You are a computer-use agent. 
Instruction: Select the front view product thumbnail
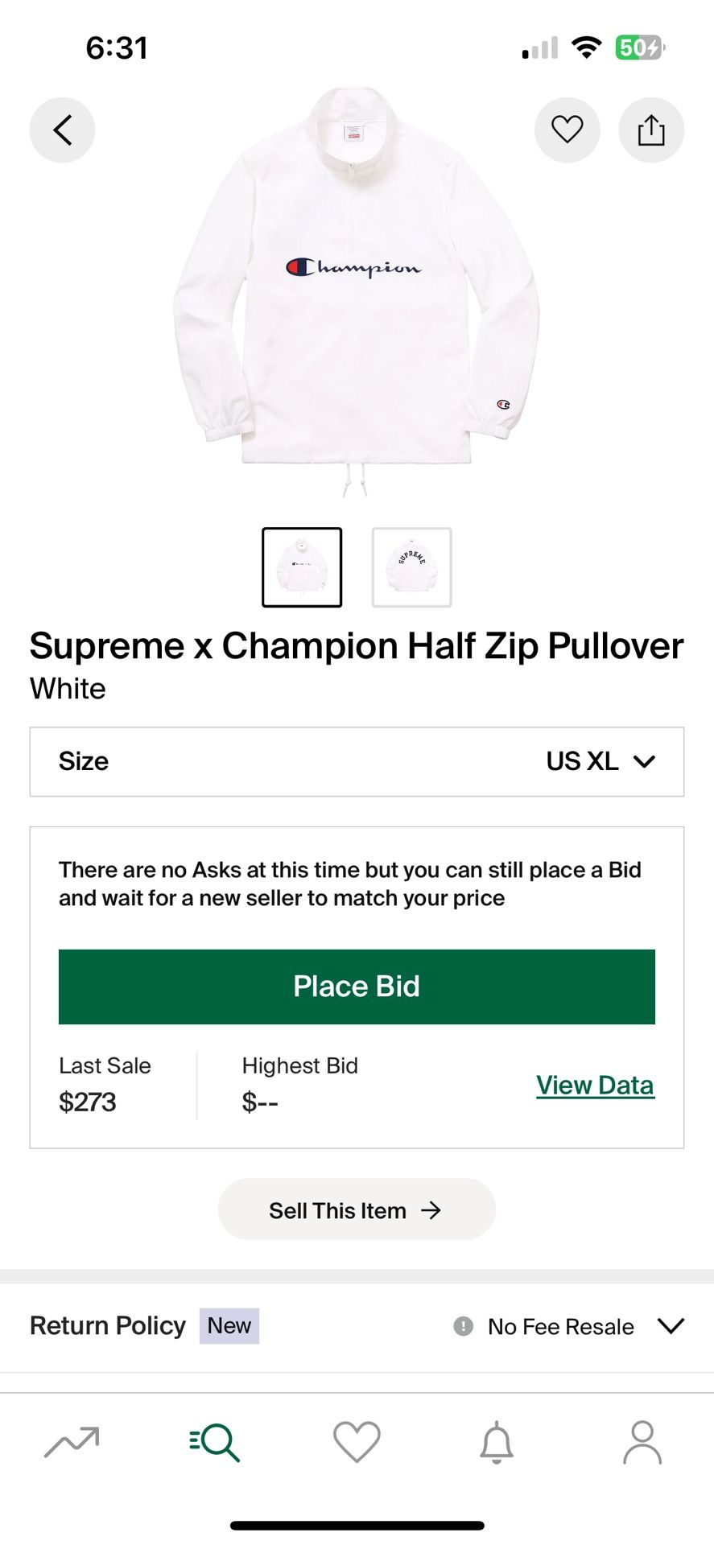point(302,567)
